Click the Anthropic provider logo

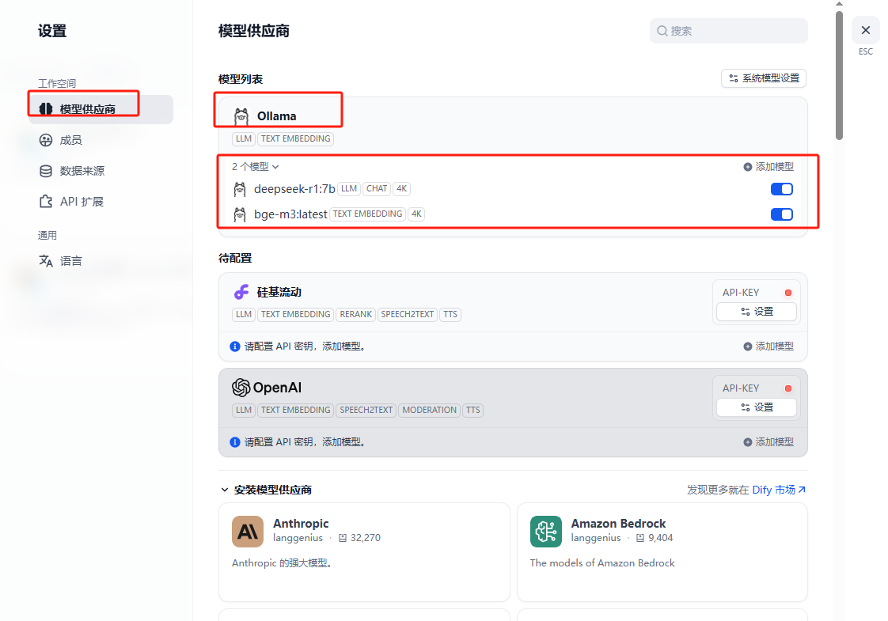248,532
